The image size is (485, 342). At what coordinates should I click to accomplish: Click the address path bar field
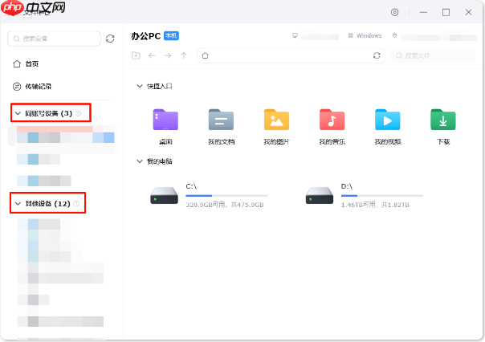[291, 55]
